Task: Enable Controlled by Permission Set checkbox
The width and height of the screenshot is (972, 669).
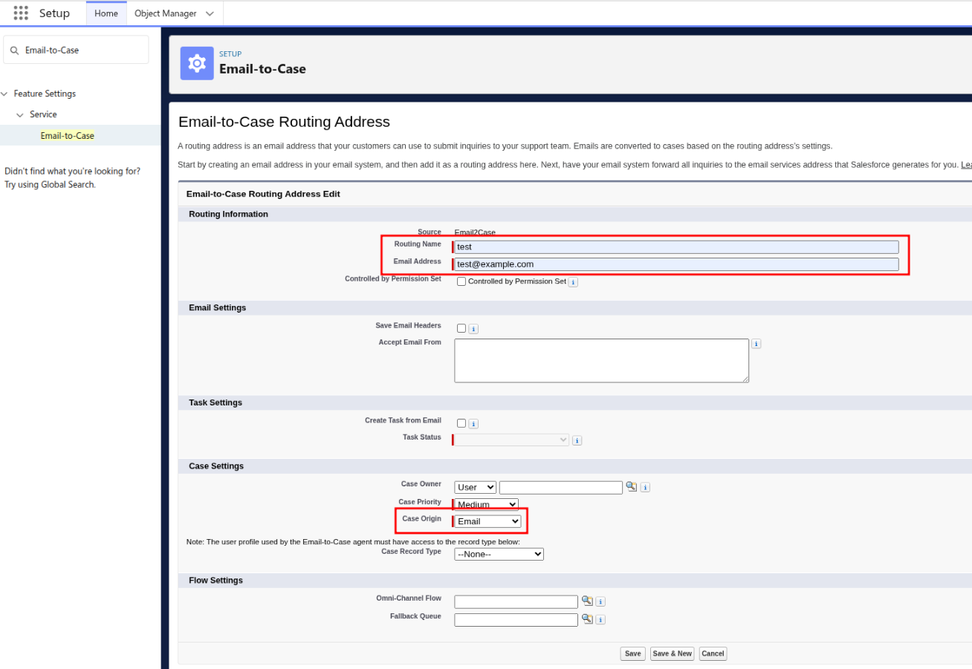Action: coord(461,282)
